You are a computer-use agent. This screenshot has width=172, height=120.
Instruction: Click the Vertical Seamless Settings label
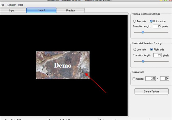pyautogui.click(x=146, y=14)
